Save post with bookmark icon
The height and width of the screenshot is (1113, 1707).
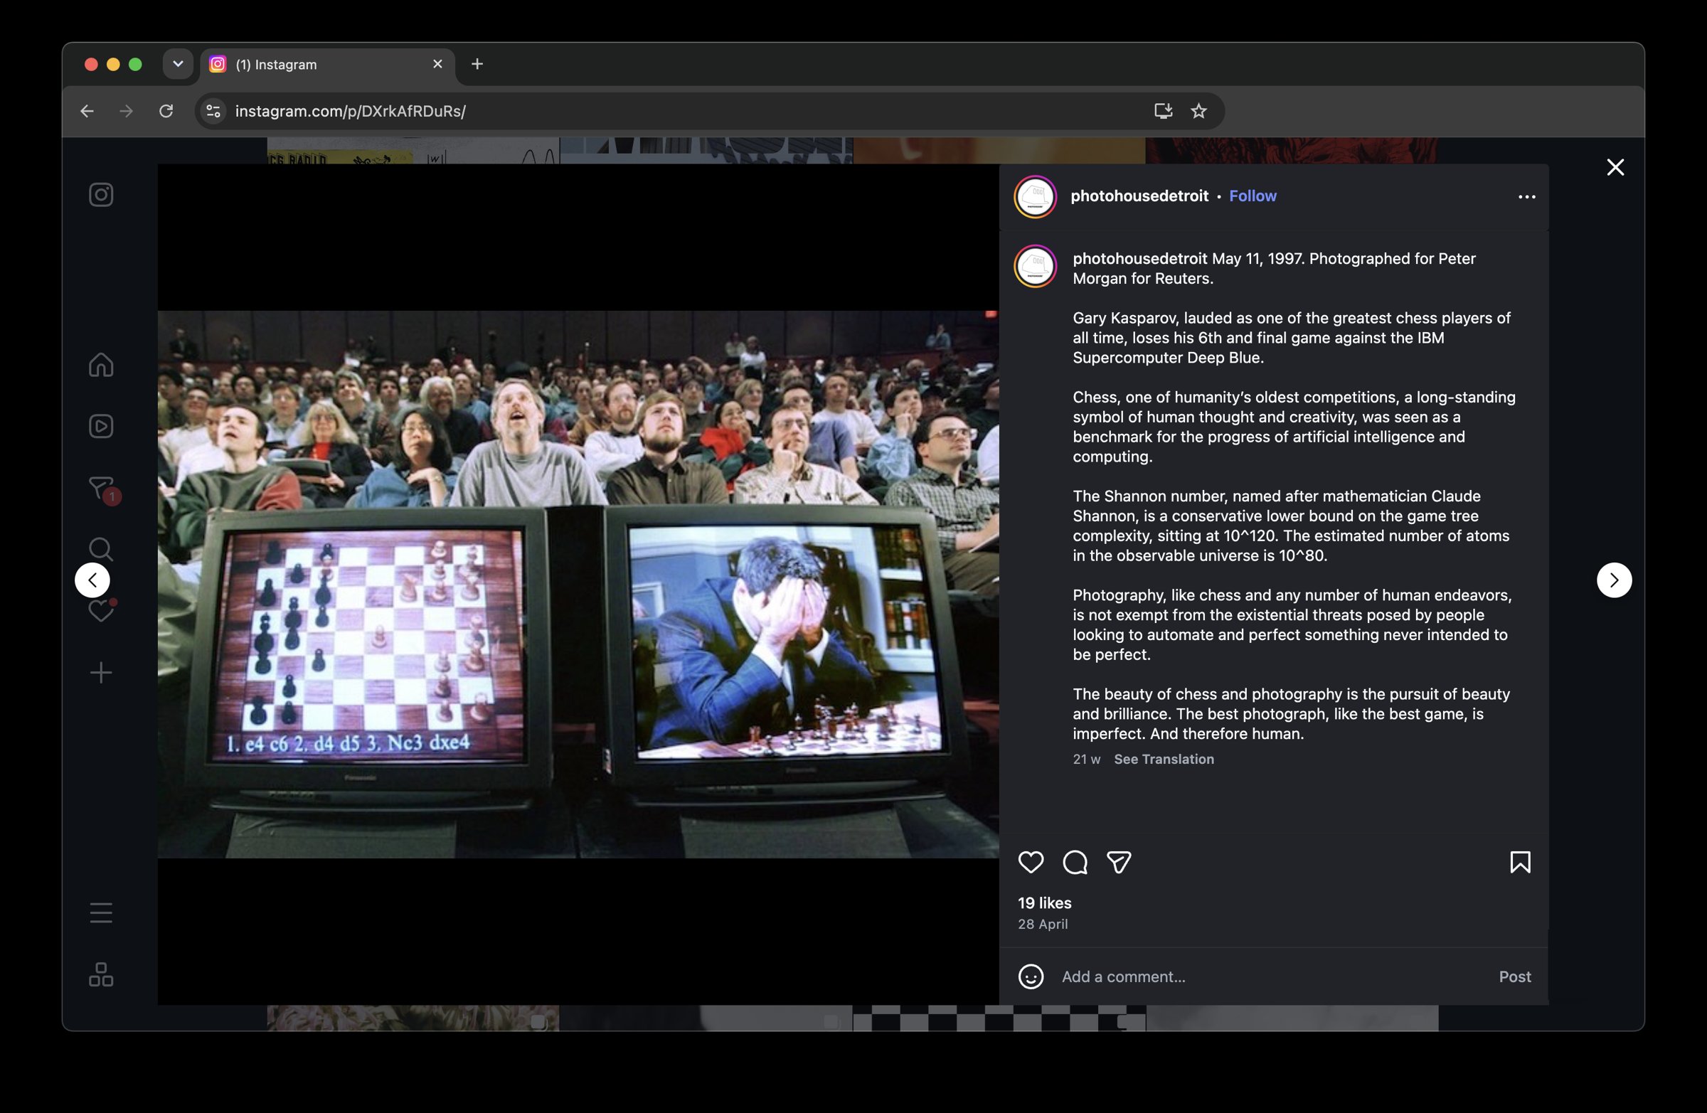click(x=1520, y=862)
